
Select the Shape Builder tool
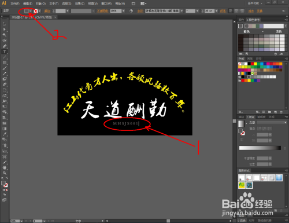5,112
